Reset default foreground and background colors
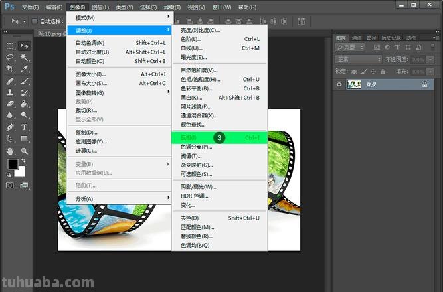Viewport: 443px width, 292px height. 9,175
